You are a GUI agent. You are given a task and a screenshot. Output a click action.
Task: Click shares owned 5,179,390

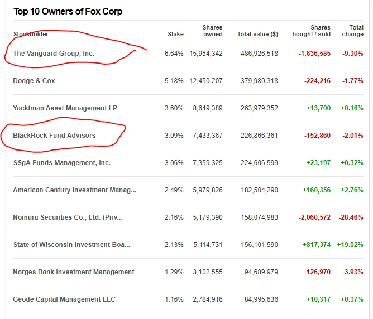point(208,217)
